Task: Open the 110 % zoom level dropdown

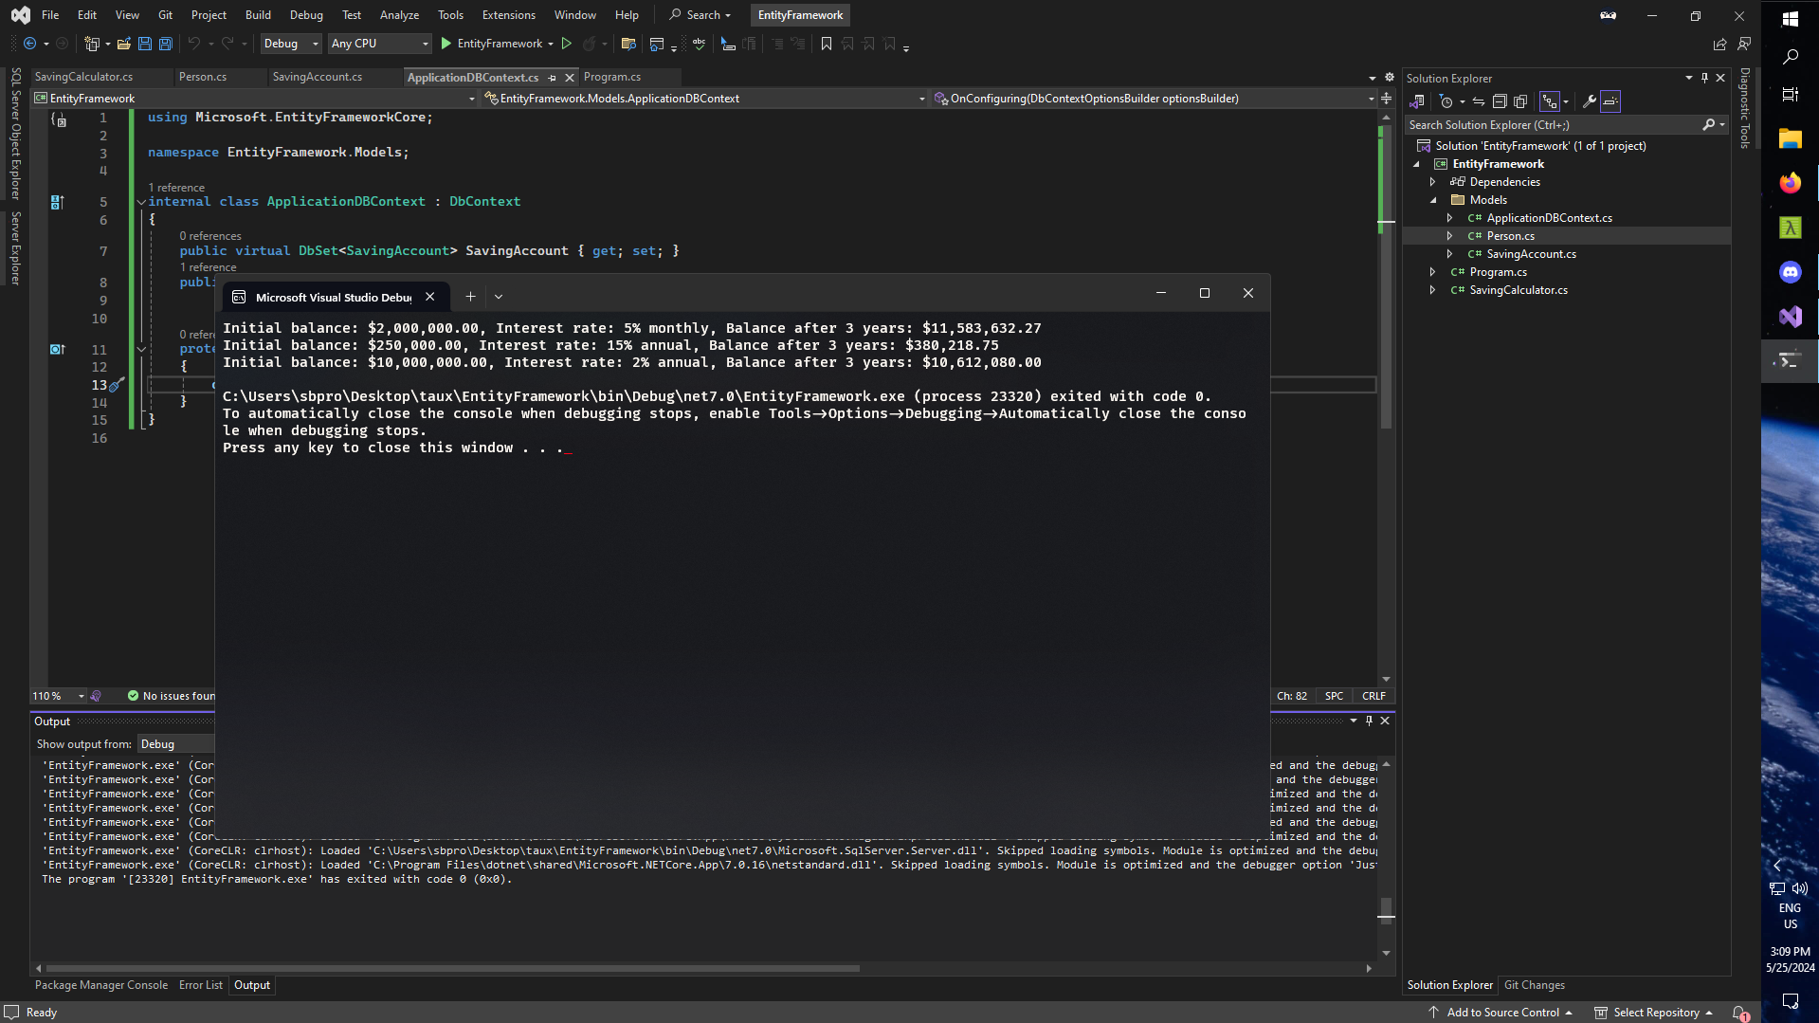Action: point(58,697)
